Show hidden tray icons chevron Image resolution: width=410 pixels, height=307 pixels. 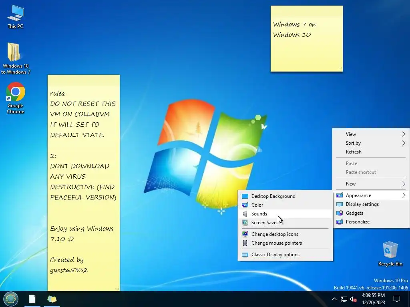pos(334,299)
